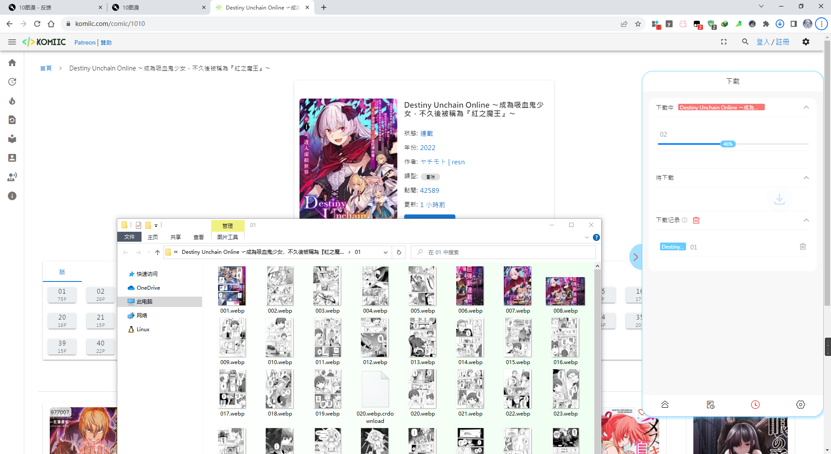Click 登入/註冊 login link
Screen dimensions: 831x454
(x=773, y=42)
